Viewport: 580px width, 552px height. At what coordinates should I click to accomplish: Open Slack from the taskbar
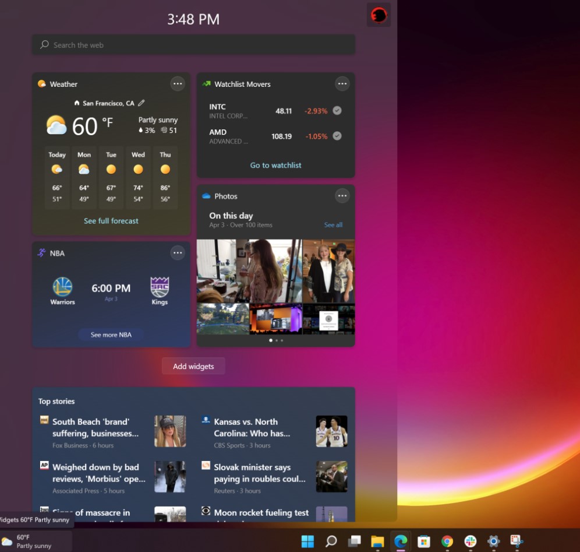(471, 542)
